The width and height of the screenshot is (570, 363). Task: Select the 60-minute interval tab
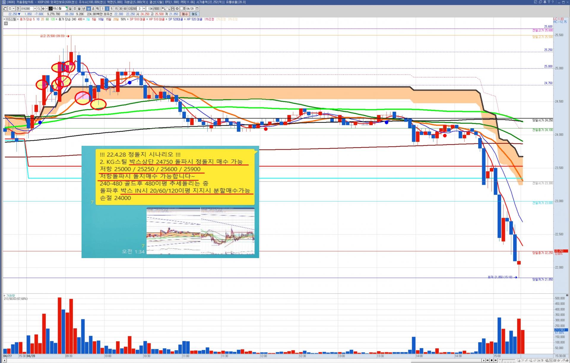(125, 9)
